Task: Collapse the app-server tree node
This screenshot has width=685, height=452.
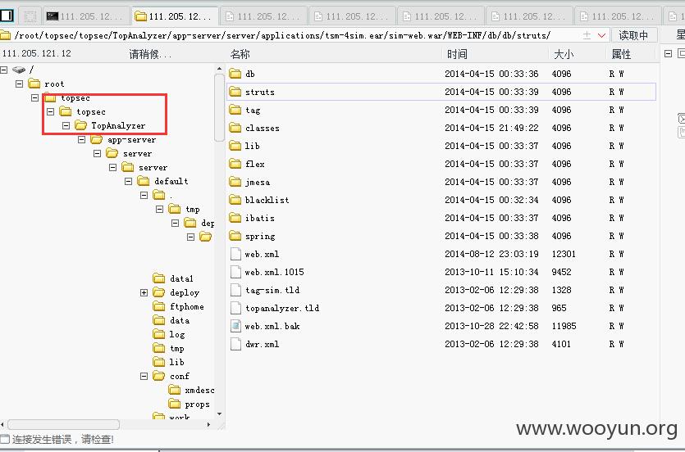Action: (82, 139)
